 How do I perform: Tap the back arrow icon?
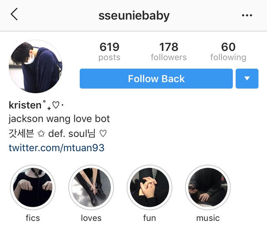14,15
